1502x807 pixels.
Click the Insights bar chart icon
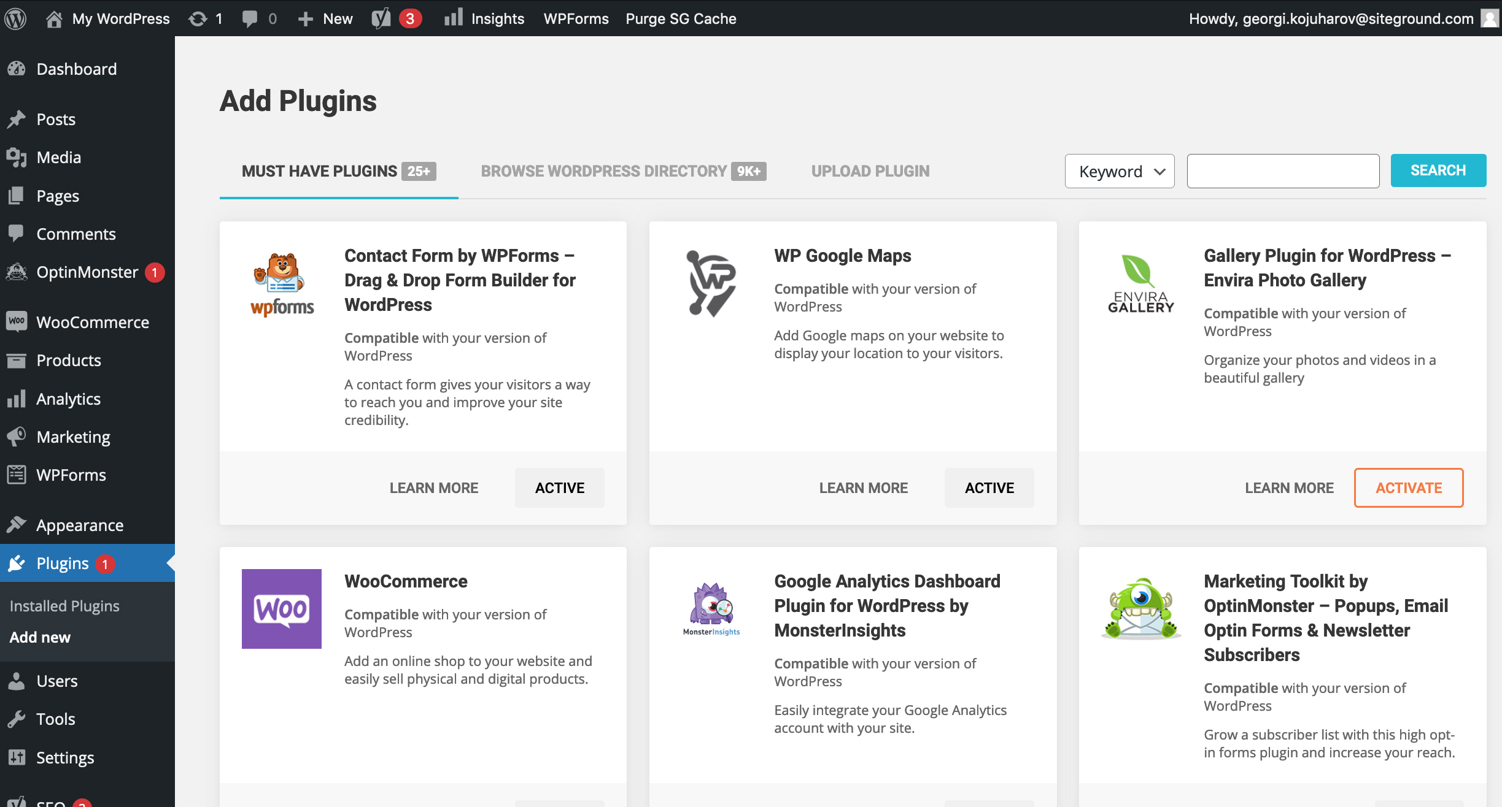point(453,18)
